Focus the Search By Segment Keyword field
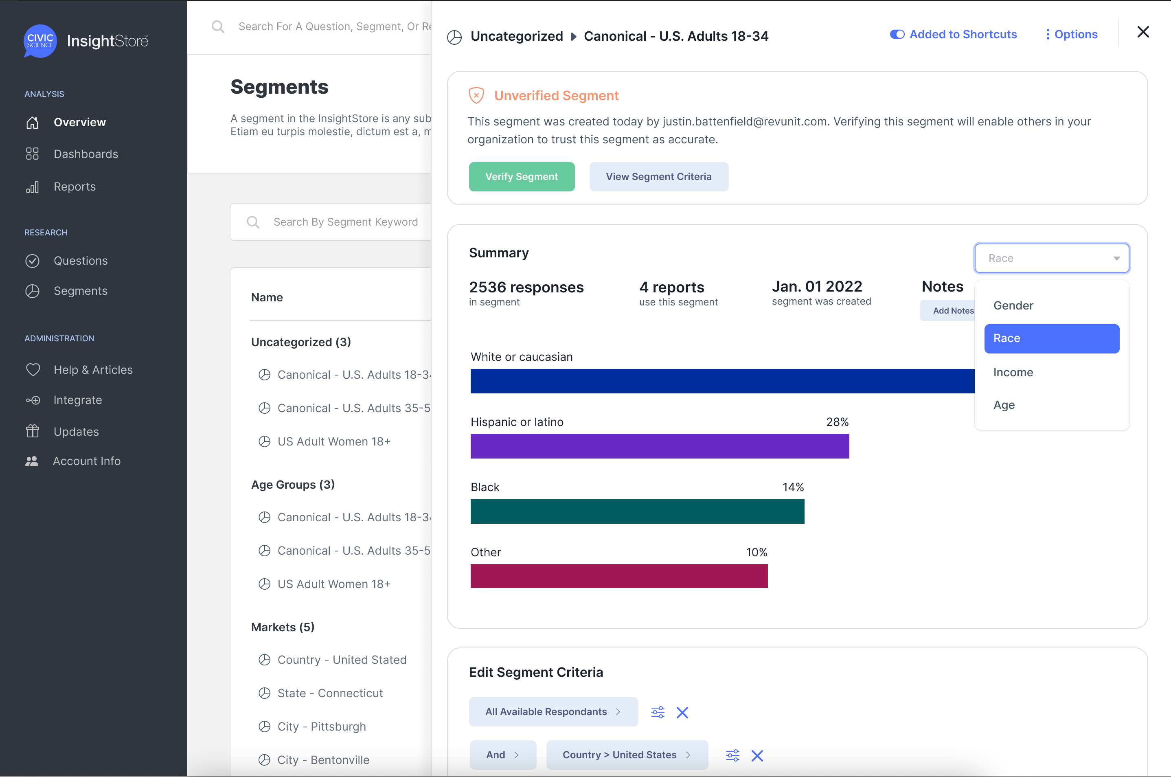The width and height of the screenshot is (1171, 777). (346, 222)
